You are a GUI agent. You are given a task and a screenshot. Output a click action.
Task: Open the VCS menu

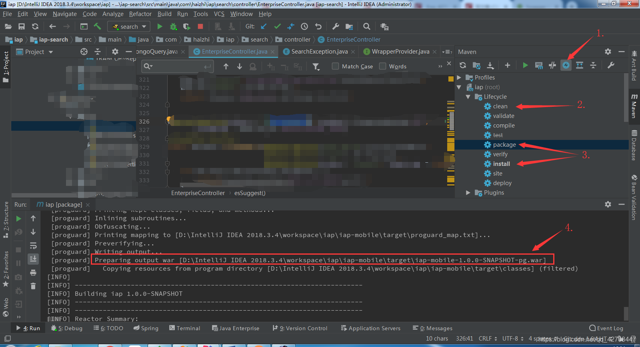[x=219, y=14]
